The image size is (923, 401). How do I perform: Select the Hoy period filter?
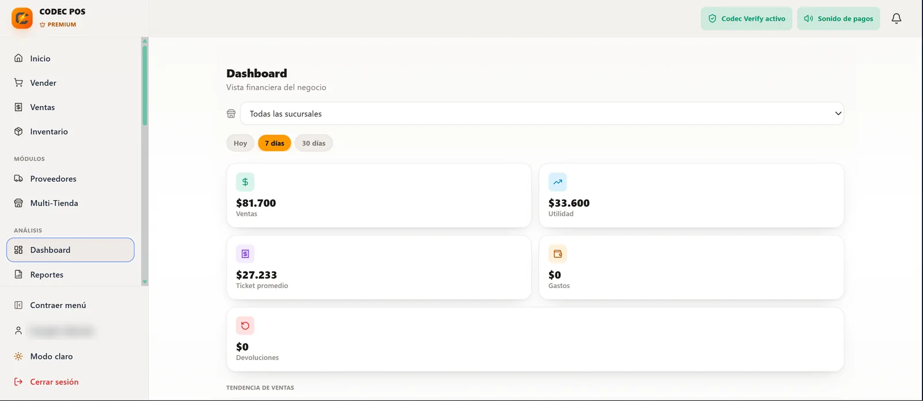tap(241, 143)
